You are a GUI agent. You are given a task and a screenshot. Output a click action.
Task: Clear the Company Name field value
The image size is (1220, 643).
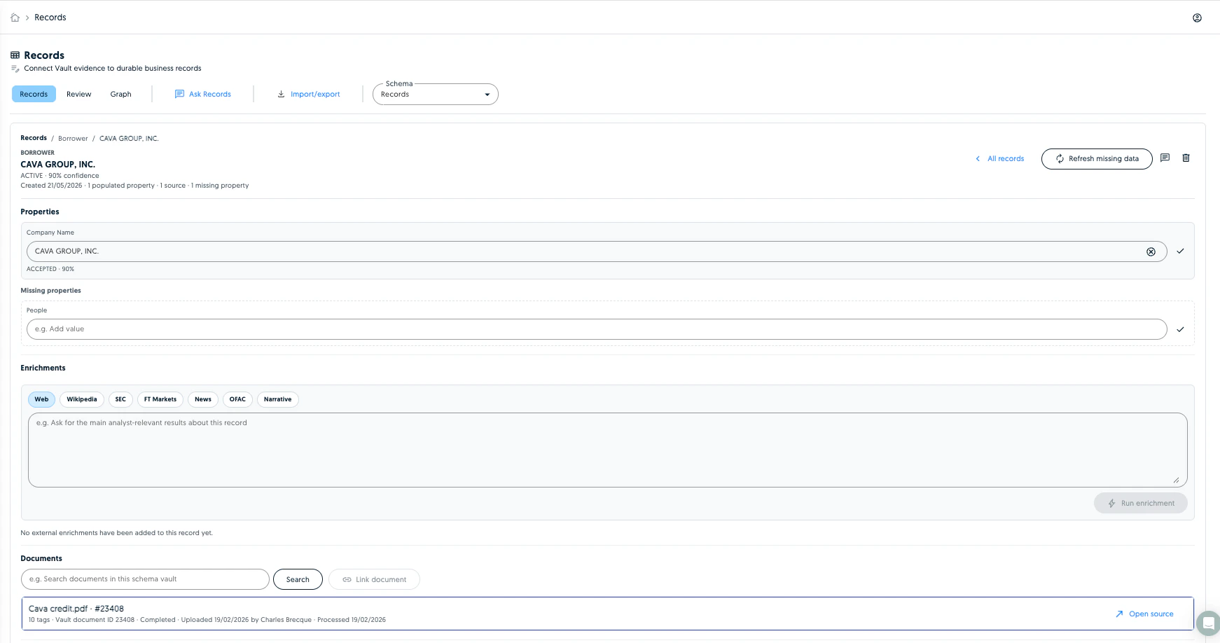(x=1151, y=251)
